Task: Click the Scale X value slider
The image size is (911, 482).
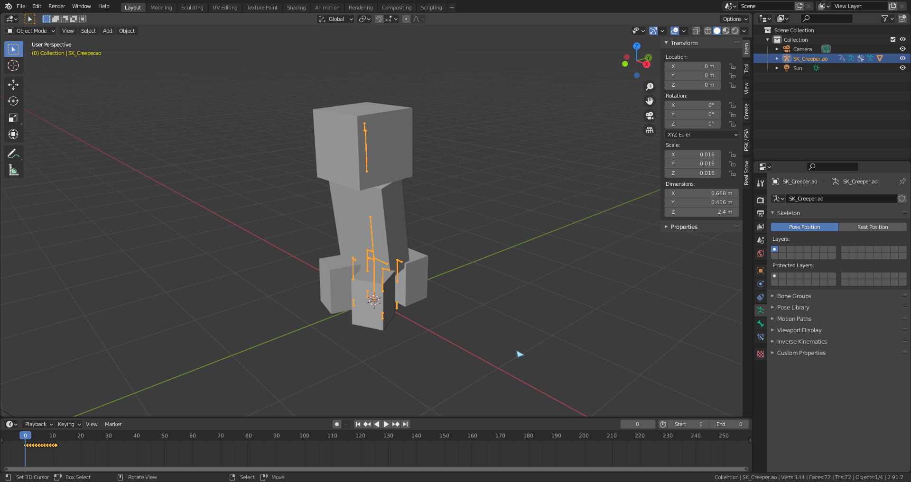Action: (x=693, y=155)
